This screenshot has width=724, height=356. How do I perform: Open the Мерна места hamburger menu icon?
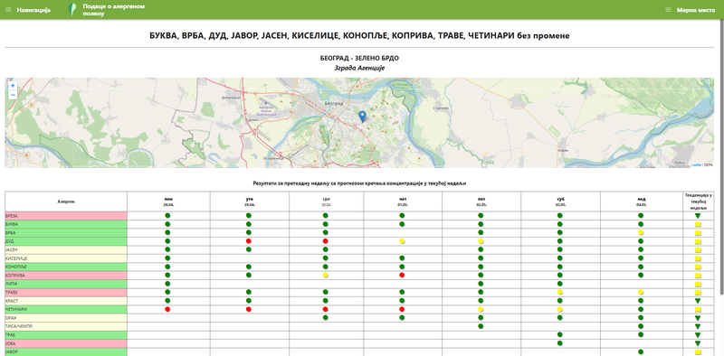668,10
